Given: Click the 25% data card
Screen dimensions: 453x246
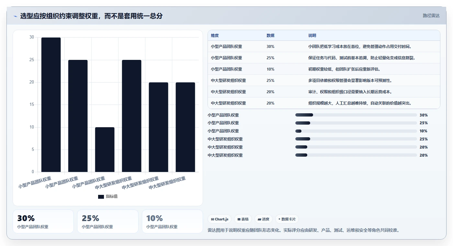Looking at the screenshot, I should [108, 221].
